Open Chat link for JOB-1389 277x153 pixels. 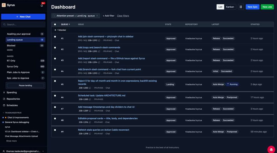click(108, 111)
